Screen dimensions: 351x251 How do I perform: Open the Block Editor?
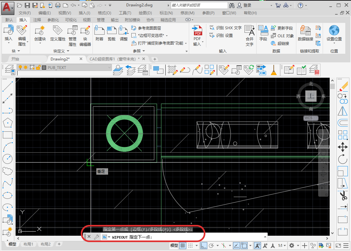coord(85,36)
